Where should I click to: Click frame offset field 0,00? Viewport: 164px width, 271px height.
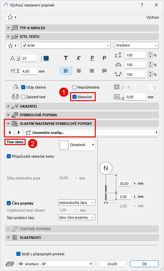[135, 97]
